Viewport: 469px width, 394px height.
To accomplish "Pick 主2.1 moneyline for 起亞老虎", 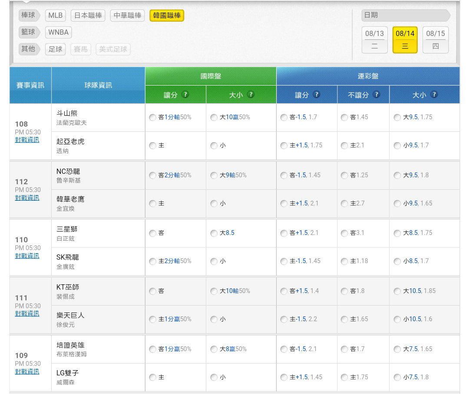I will 344,145.
